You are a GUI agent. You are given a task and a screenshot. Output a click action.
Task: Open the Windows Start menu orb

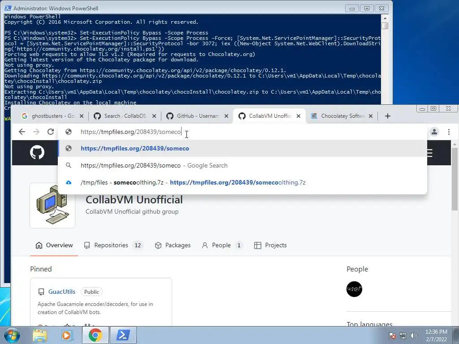point(12,335)
